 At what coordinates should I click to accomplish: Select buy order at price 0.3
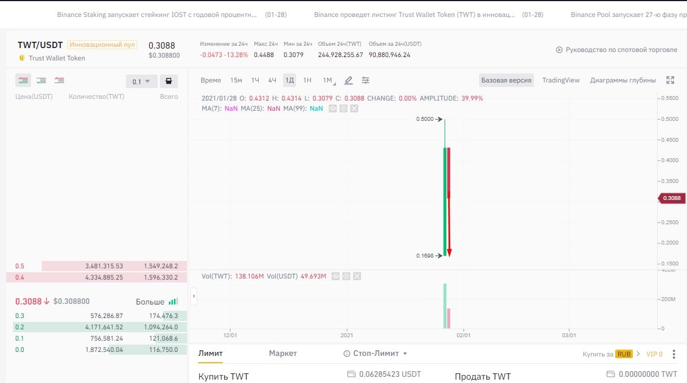coord(97,316)
